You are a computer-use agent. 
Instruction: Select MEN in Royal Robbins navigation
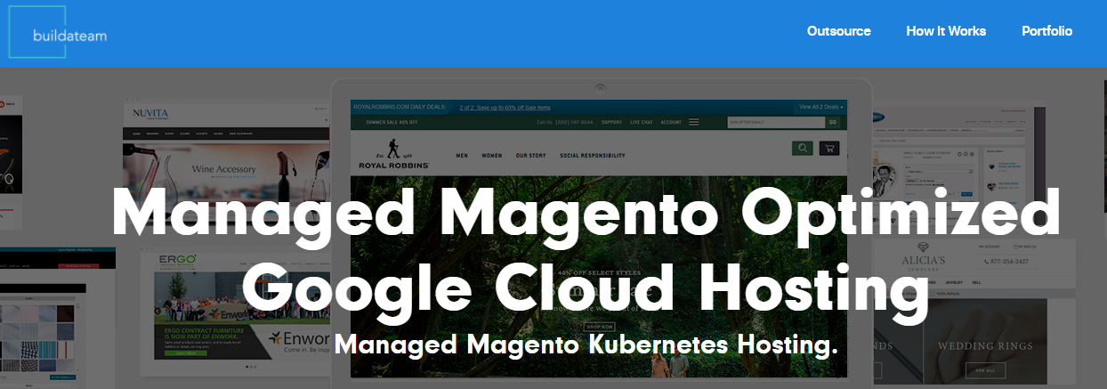pyautogui.click(x=462, y=156)
